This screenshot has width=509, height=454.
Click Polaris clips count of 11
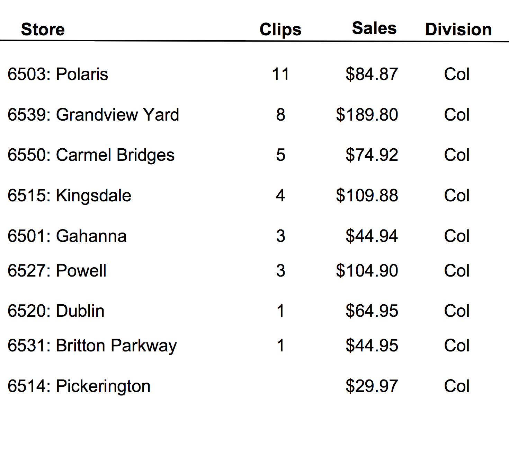pos(280,74)
